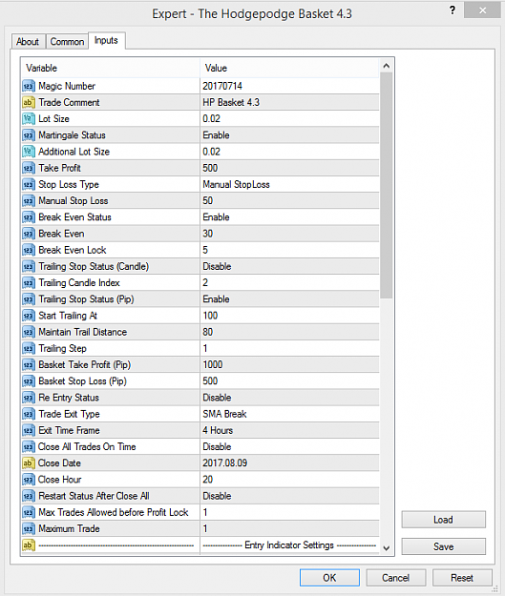Click the icon beside Trailing Step
The image size is (505, 596).
pyautogui.click(x=29, y=348)
